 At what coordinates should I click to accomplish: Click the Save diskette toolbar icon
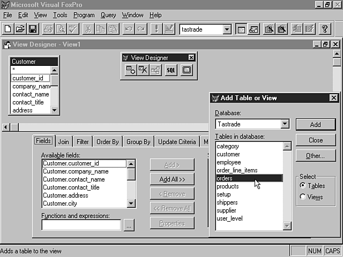tap(32, 29)
